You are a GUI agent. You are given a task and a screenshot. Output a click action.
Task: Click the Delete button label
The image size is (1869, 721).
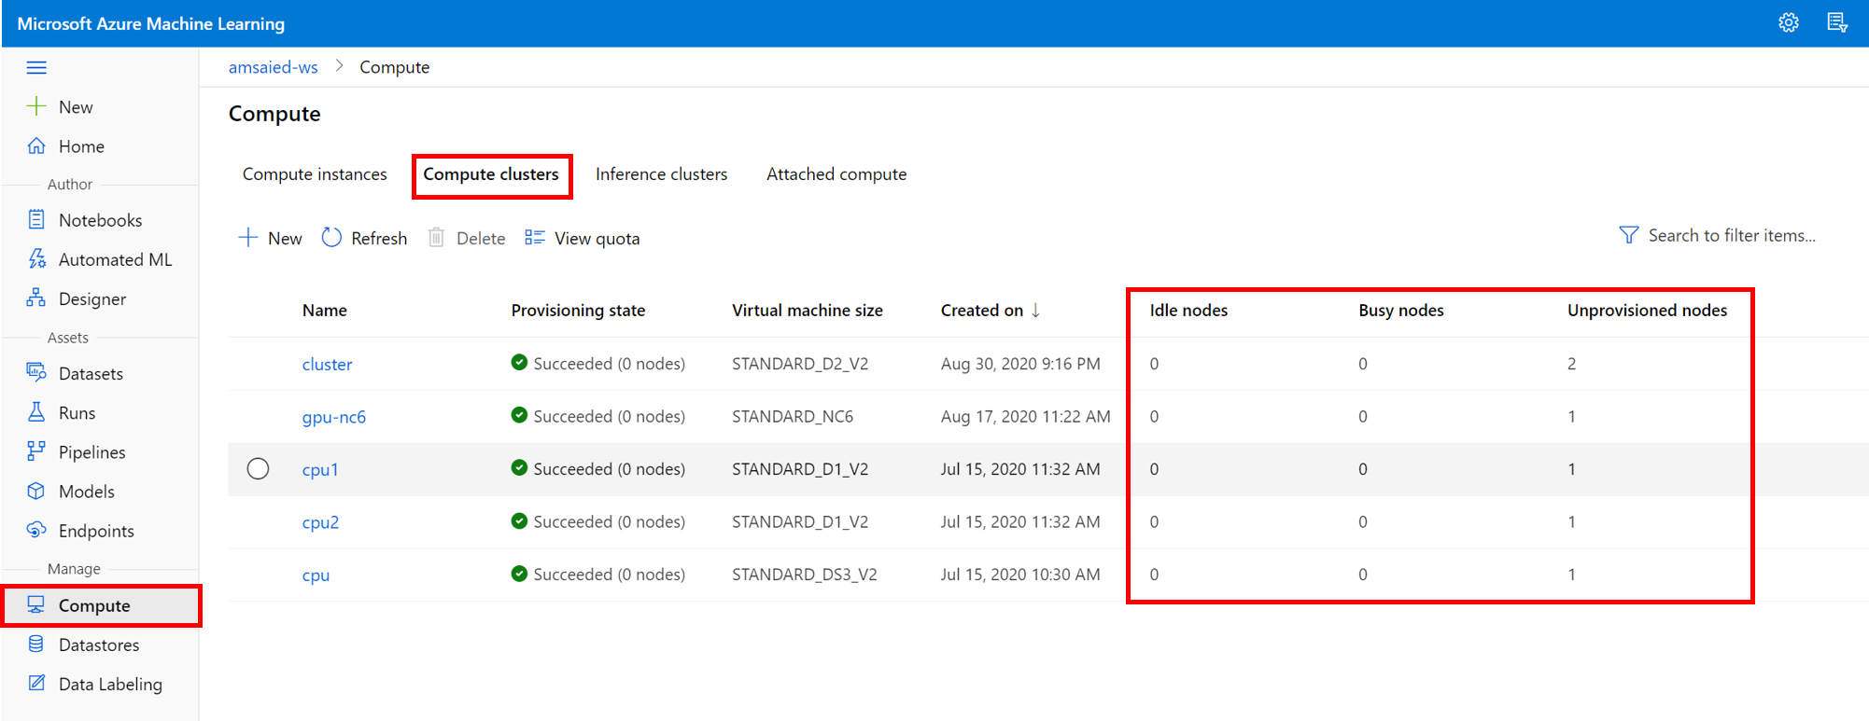click(x=481, y=238)
